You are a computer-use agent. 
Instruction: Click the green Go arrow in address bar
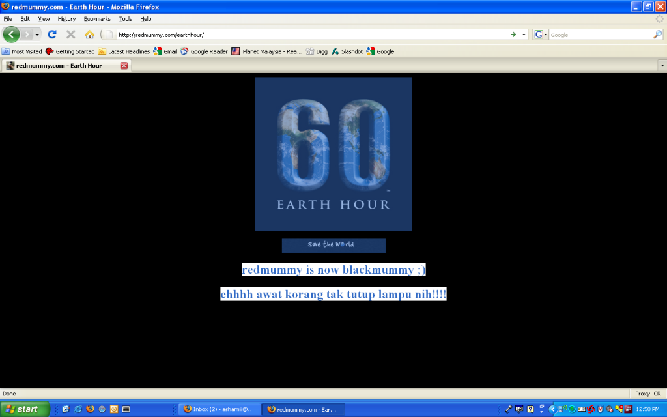click(513, 35)
